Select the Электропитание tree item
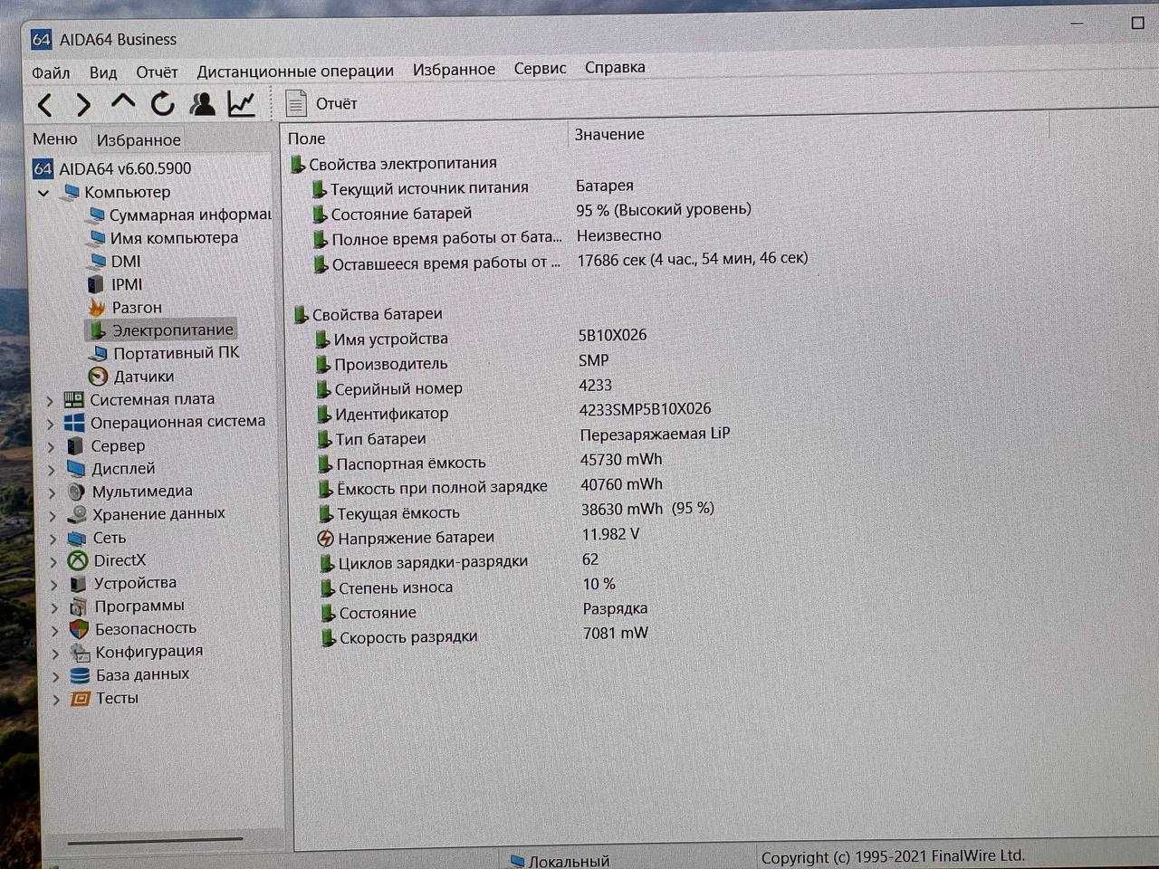Image resolution: width=1159 pixels, height=869 pixels. (x=161, y=330)
